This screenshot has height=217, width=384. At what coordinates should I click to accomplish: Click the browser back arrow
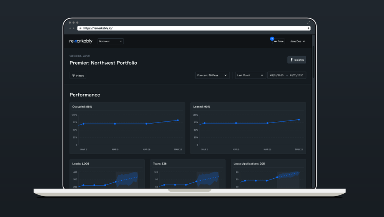pos(70,28)
